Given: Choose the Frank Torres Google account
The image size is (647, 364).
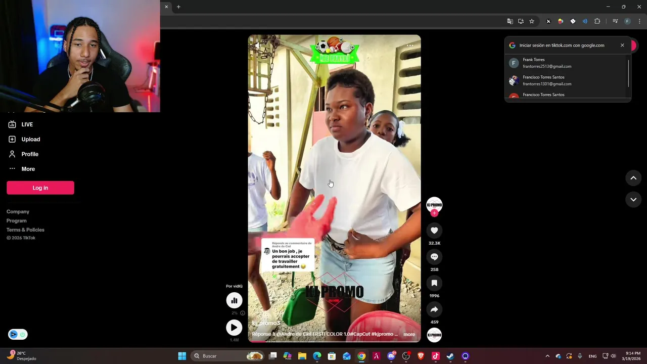Looking at the screenshot, I should pyautogui.click(x=566, y=63).
